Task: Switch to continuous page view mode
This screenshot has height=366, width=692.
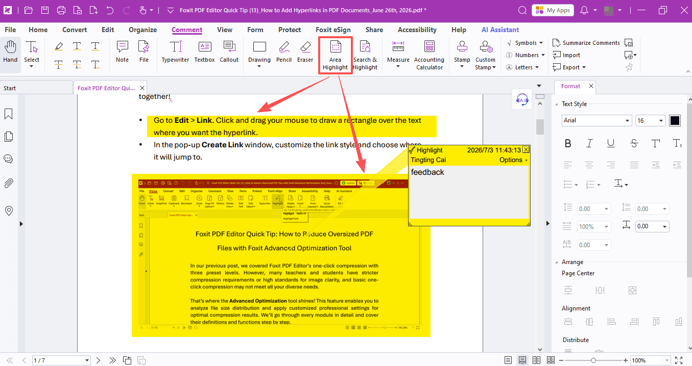Action: click(522, 360)
